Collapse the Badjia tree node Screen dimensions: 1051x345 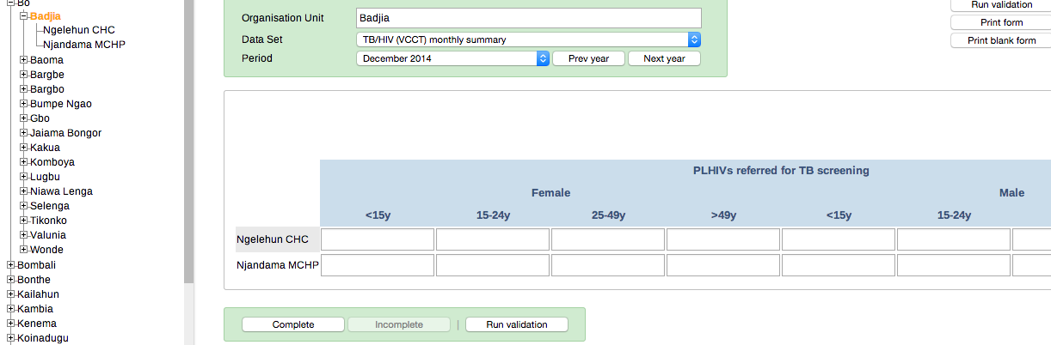(x=24, y=16)
